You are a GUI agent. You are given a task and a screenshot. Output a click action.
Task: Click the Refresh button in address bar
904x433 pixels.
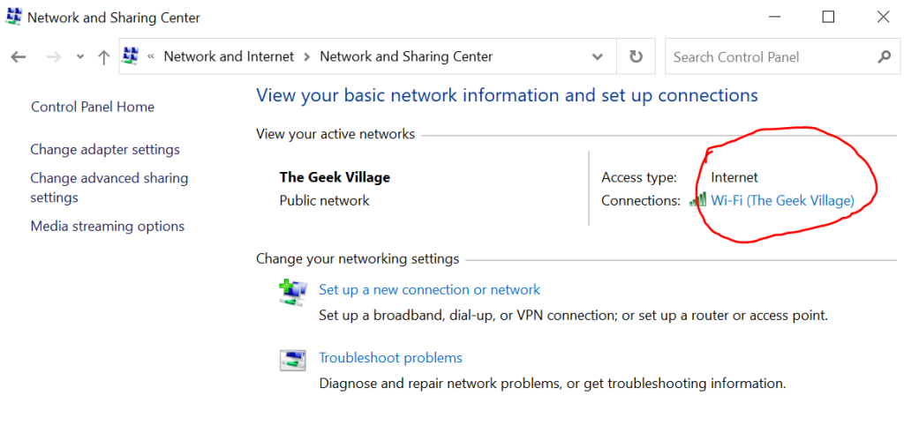click(x=636, y=56)
